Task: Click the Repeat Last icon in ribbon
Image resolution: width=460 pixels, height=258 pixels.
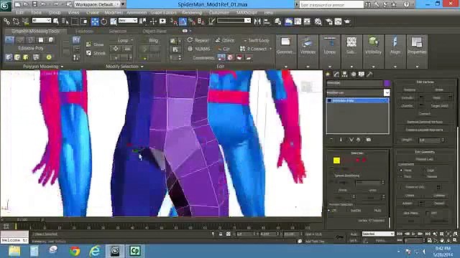Action: (x=190, y=40)
